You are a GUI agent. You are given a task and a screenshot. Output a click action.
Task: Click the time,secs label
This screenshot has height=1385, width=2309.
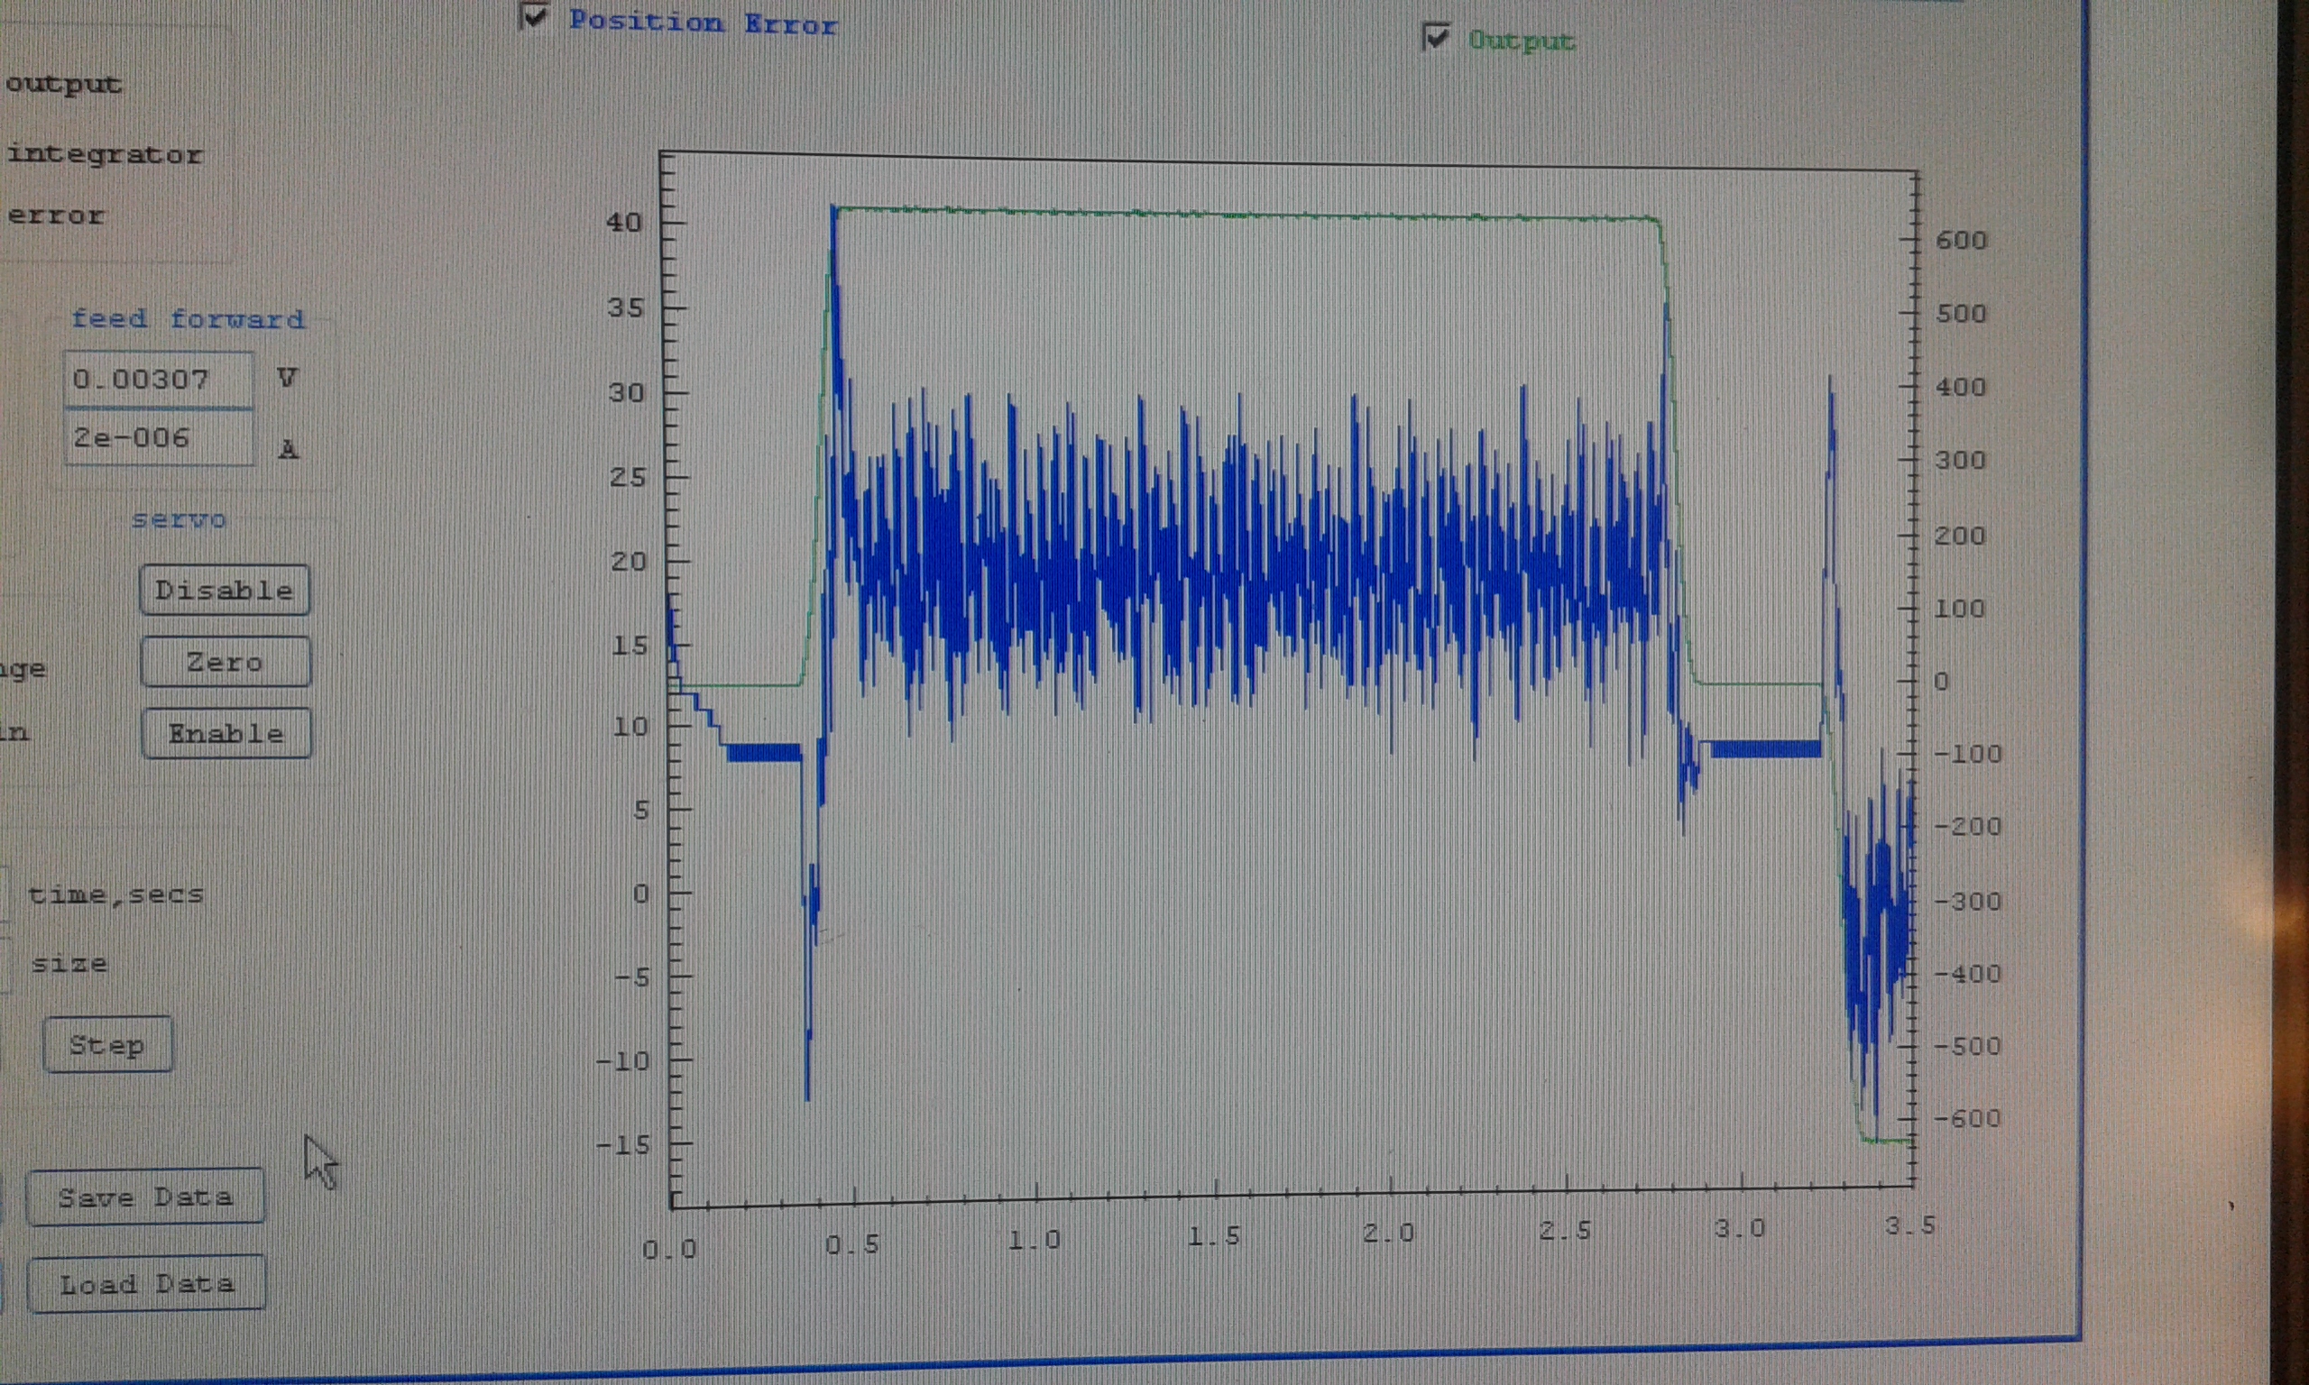point(115,894)
